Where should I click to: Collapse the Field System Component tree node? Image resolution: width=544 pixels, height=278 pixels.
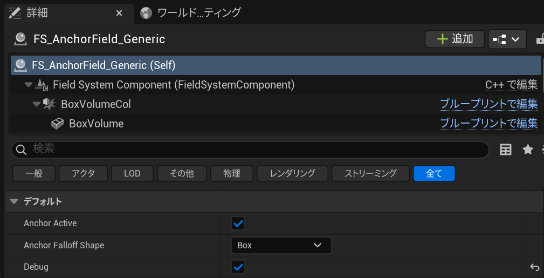[x=28, y=85]
